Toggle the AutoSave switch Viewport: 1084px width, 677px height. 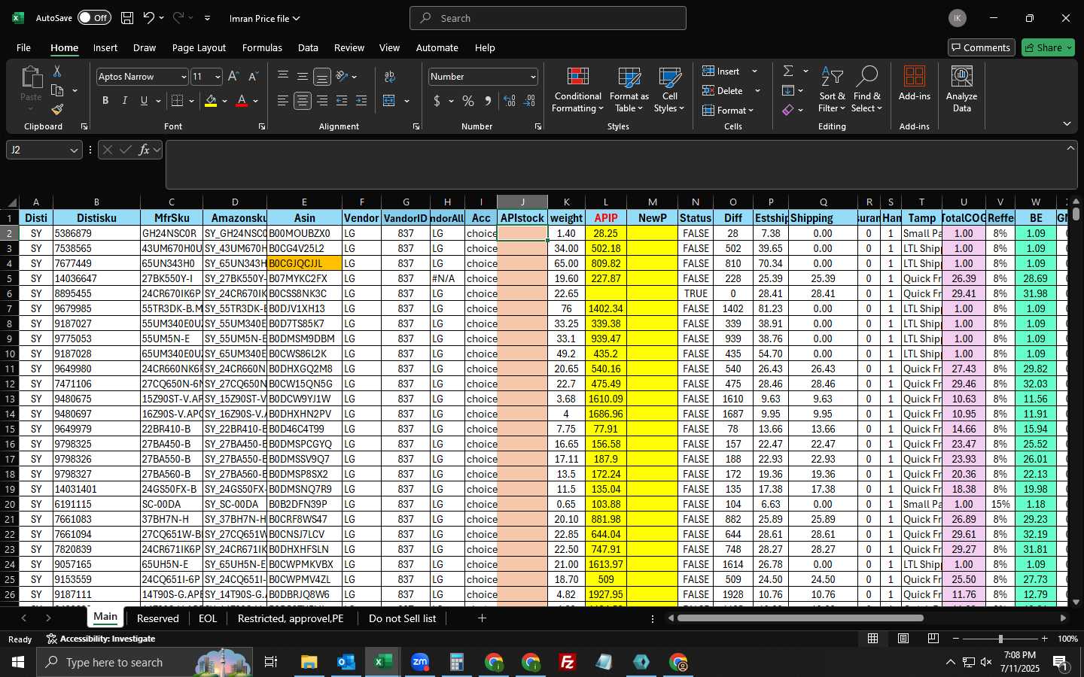[94, 18]
